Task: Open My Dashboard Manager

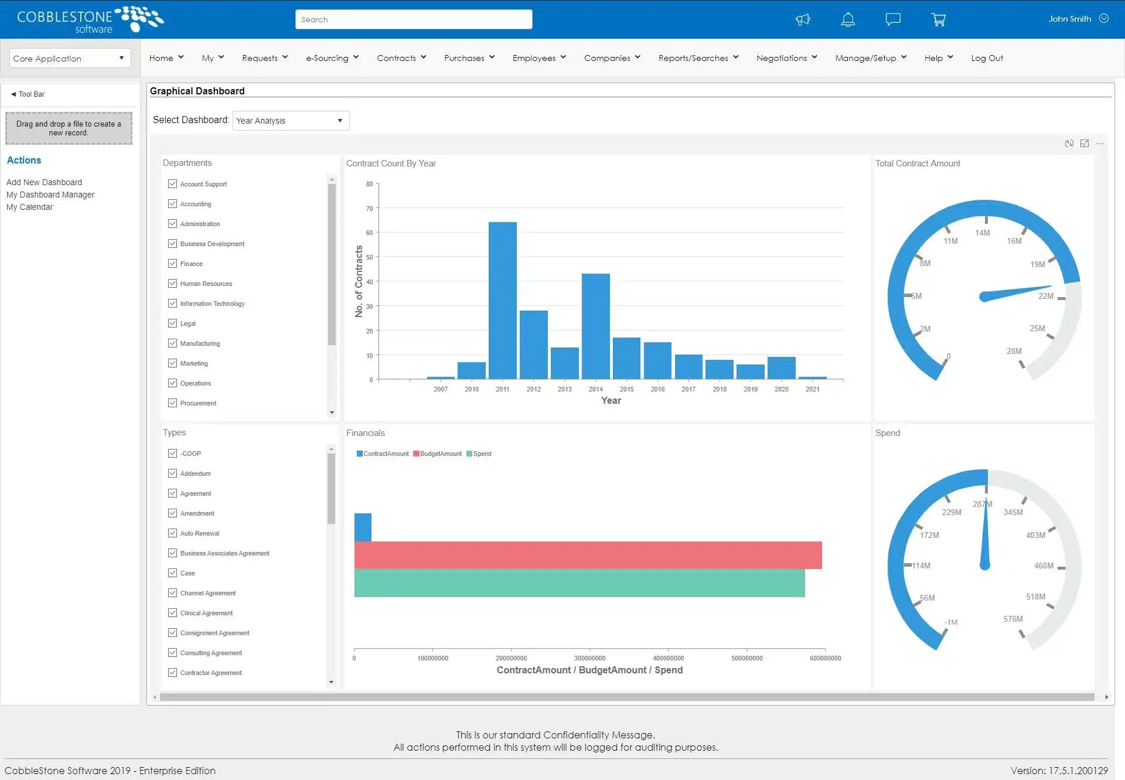Action: [x=50, y=194]
